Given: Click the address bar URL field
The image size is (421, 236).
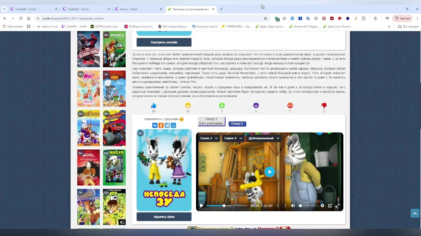Looking at the screenshot, I should pyautogui.click(x=151, y=18).
